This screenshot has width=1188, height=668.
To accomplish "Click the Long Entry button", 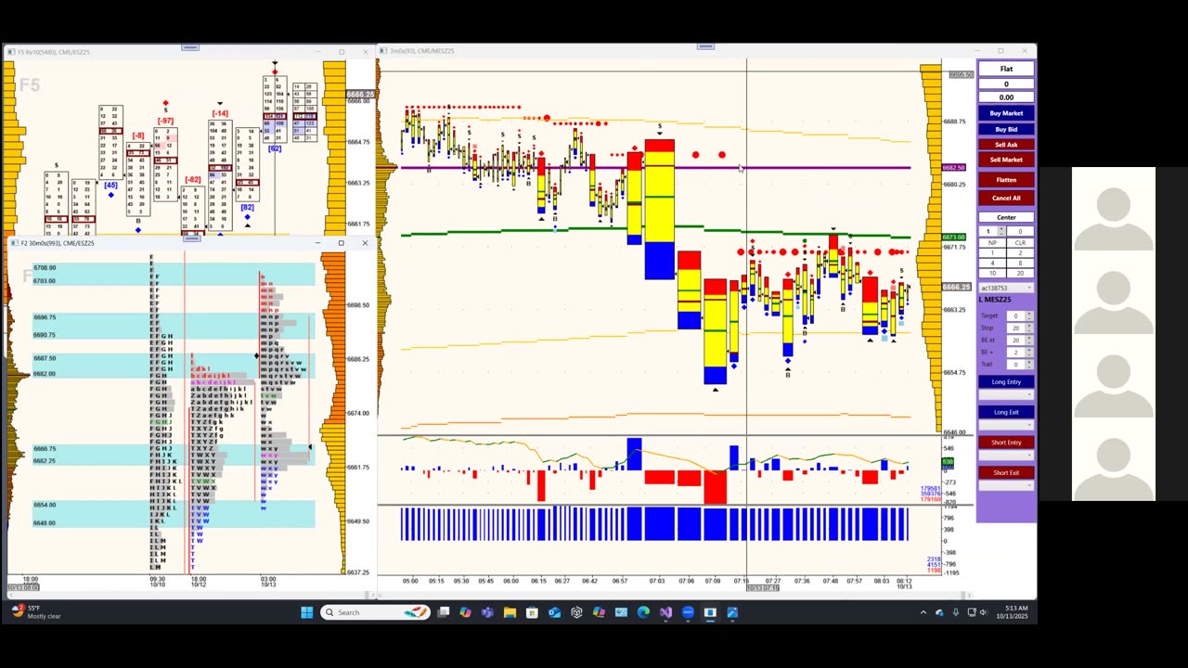I will [x=1006, y=381].
